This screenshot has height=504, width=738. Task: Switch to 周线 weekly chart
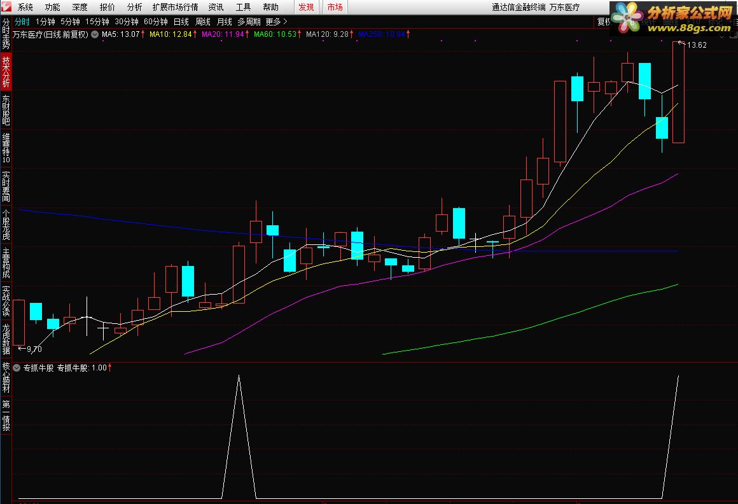click(202, 22)
